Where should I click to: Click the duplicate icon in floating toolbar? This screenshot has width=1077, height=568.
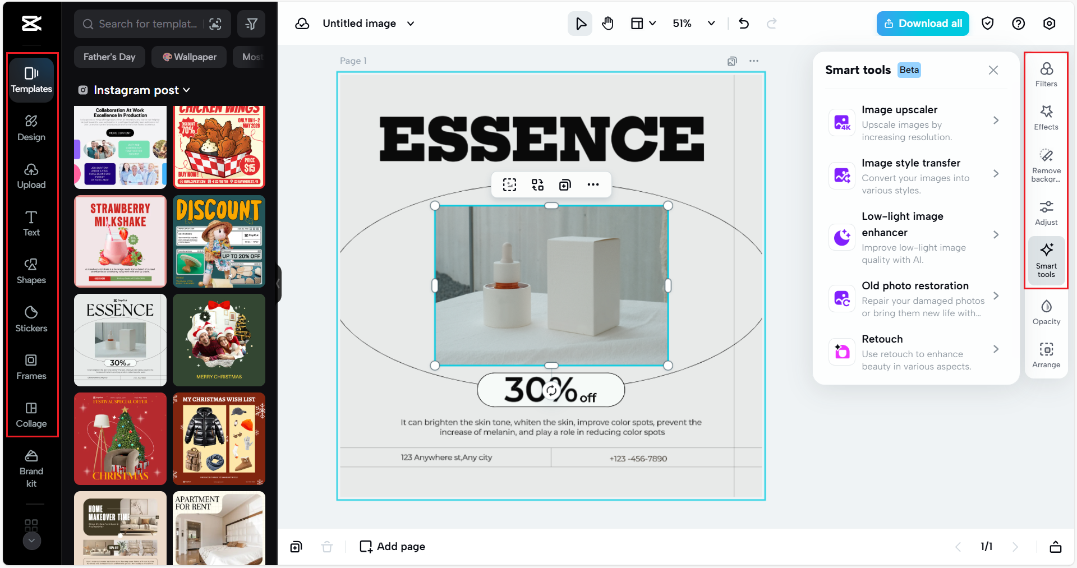565,185
